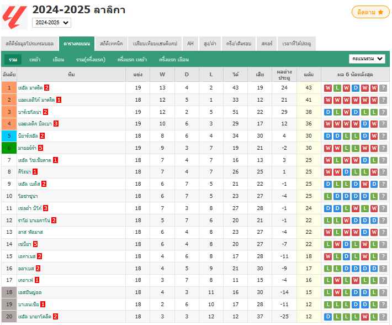
Task: Open the คะแนนรวม dropdown in green bar
Action: [367, 59]
